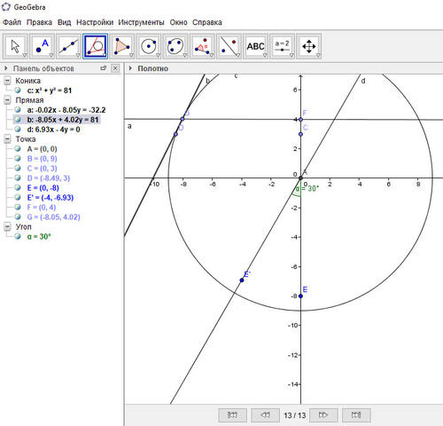Select the Ellipse conic tool
This screenshot has width=443, height=426.
[x=175, y=46]
